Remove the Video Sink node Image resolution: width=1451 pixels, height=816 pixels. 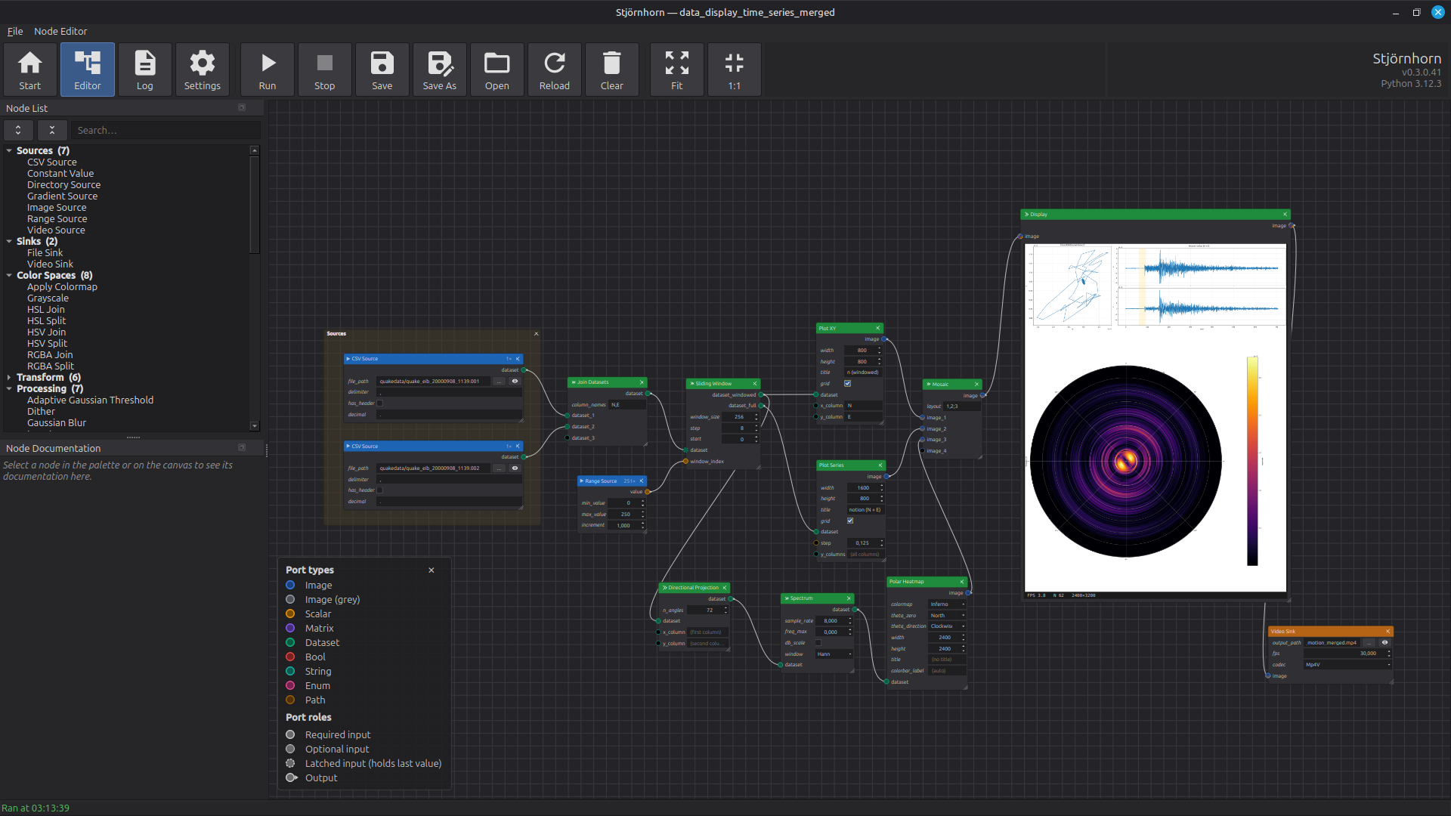click(x=1388, y=632)
